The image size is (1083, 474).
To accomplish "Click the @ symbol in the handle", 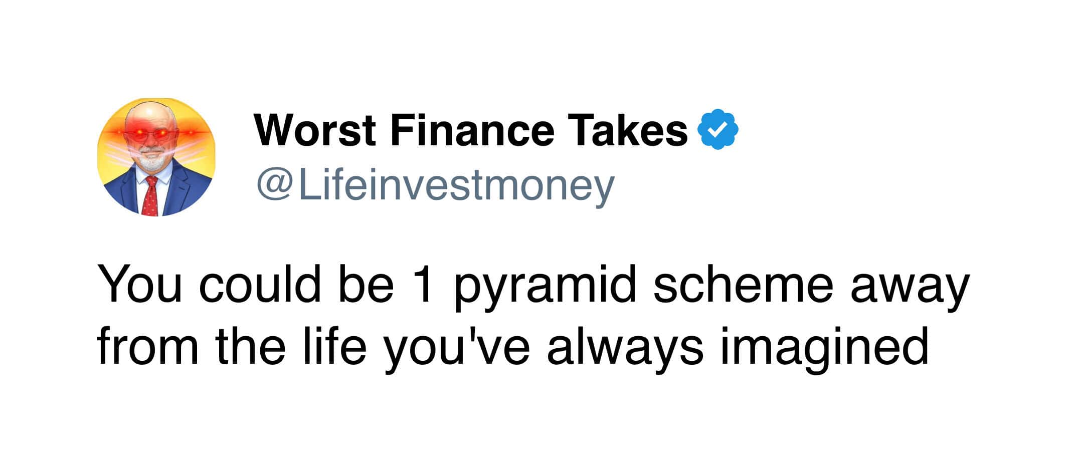I will pyautogui.click(x=275, y=185).
